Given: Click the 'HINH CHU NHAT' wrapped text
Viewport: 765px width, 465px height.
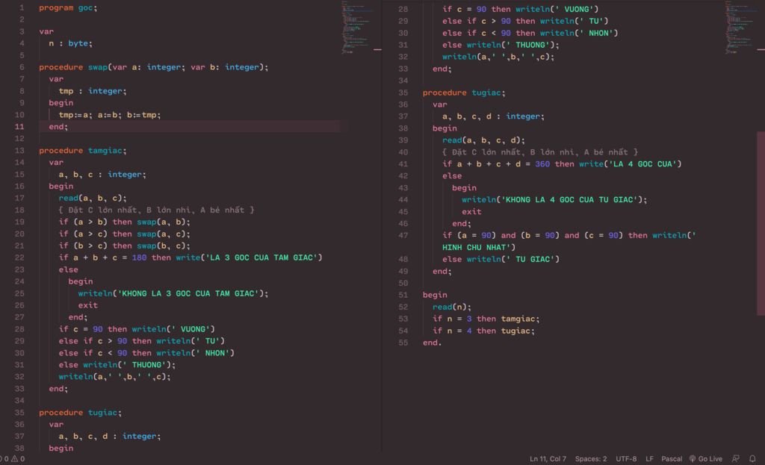Looking at the screenshot, I should 479,248.
